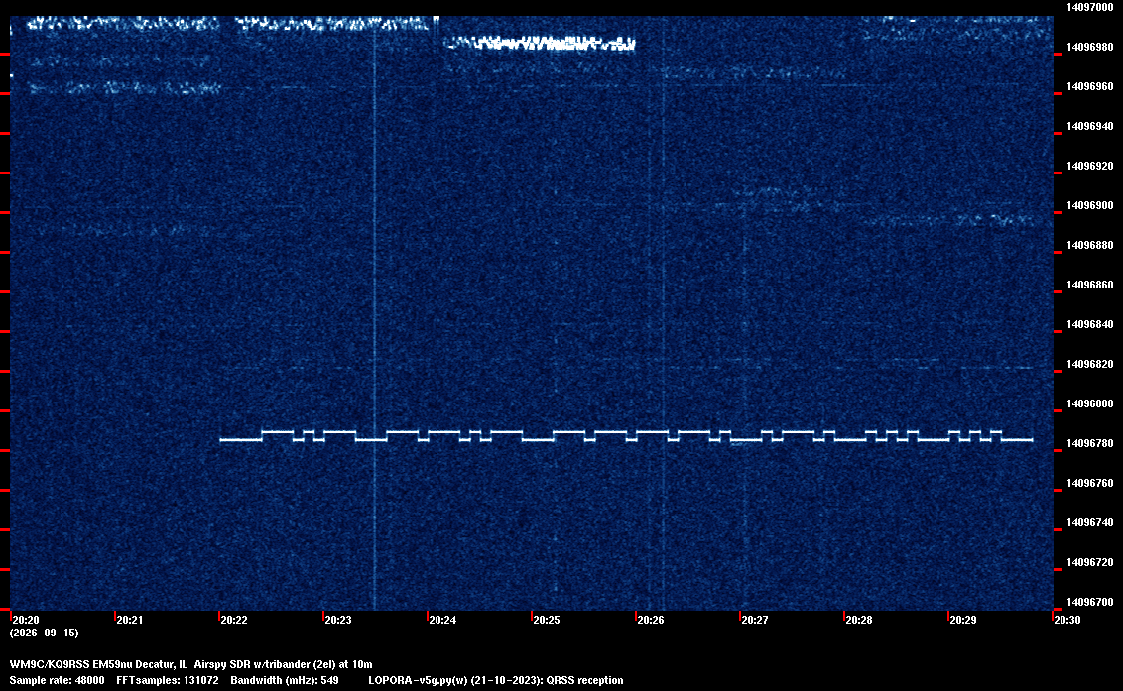This screenshot has height=691, width=1123.
Task: Click the 20:26 time axis label
Action: (x=651, y=620)
